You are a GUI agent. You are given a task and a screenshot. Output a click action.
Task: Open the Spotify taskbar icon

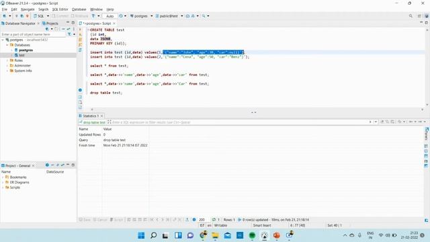[x=252, y=235]
